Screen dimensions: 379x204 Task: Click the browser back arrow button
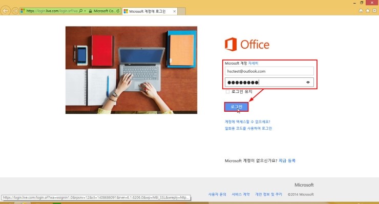pos(5,11)
